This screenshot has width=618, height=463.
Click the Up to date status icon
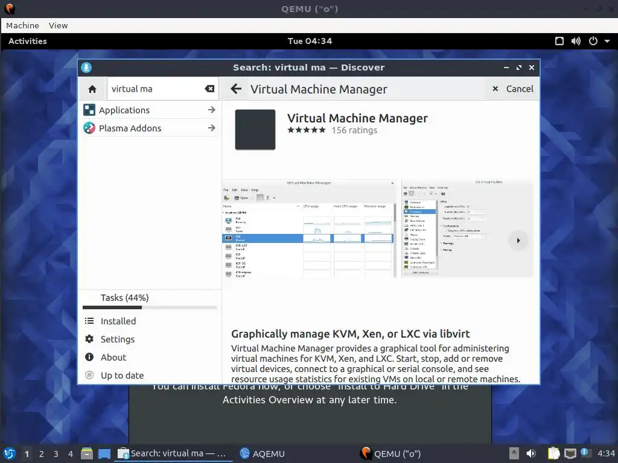[89, 375]
